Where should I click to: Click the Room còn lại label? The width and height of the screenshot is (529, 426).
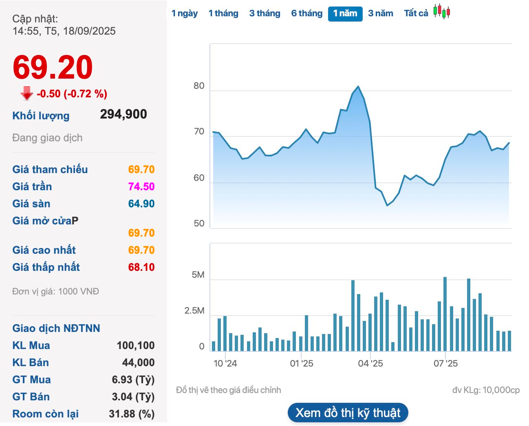click(45, 414)
